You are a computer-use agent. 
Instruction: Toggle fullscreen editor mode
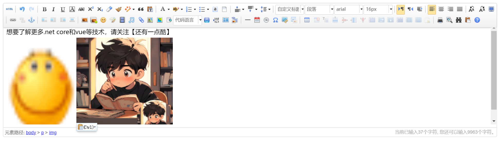pos(491,9)
